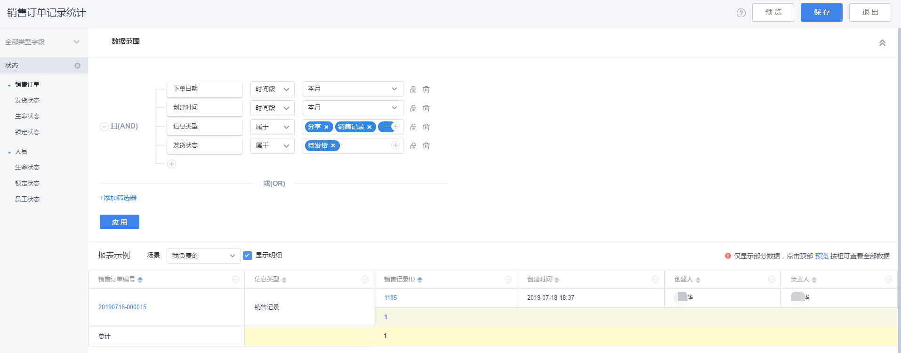Select 生命状态 under 人员
Viewport: 901px width, 353px height.
27,167
